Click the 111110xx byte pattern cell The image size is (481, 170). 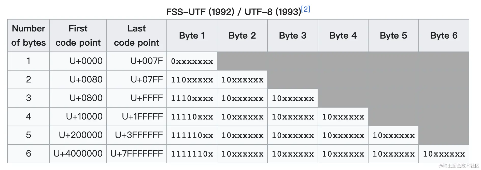tap(192, 135)
